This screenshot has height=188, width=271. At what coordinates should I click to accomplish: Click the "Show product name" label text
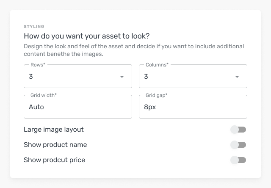pyautogui.click(x=55, y=145)
